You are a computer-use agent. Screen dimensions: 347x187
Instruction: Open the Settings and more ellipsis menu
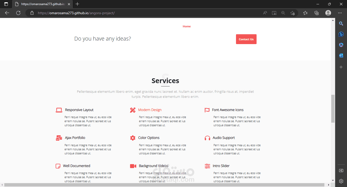click(x=340, y=13)
